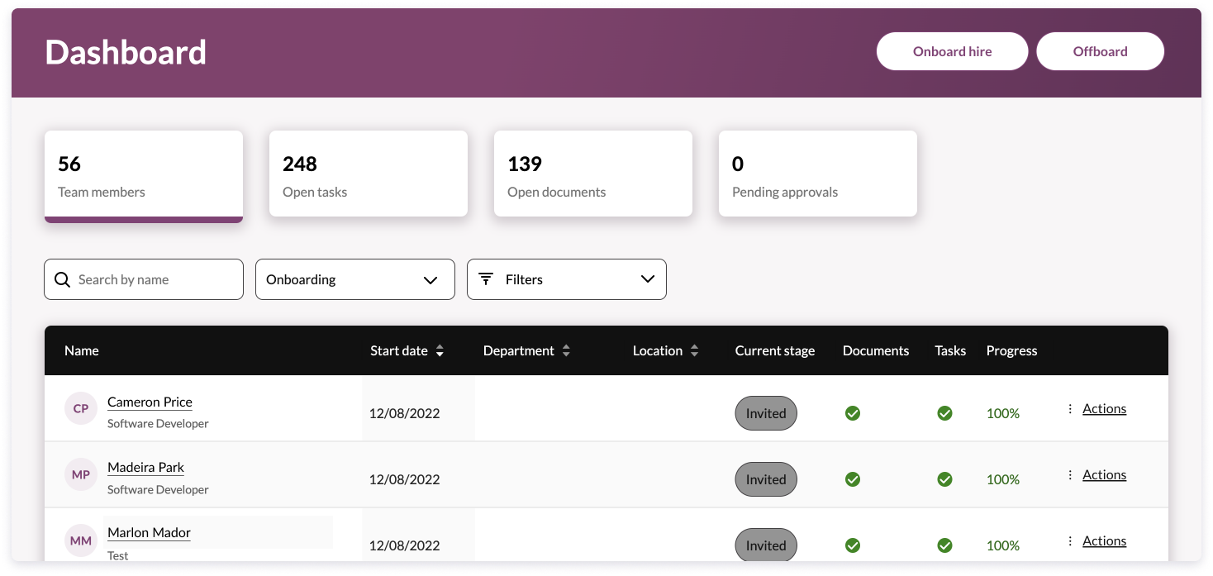Click the Filters funnel icon
Viewport: 1213px width, 576px height.
click(x=486, y=279)
